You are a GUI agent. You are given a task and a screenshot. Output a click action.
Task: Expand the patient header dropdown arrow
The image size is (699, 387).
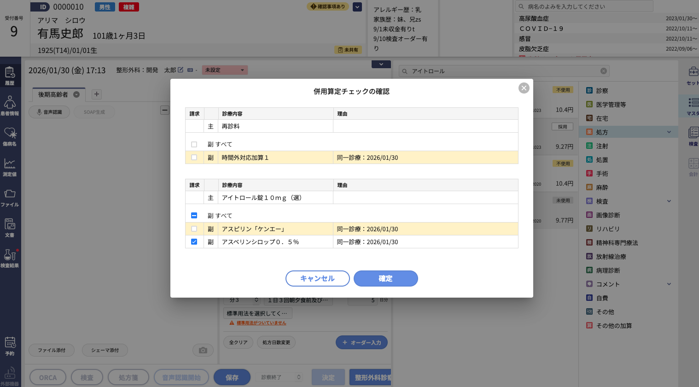click(357, 7)
